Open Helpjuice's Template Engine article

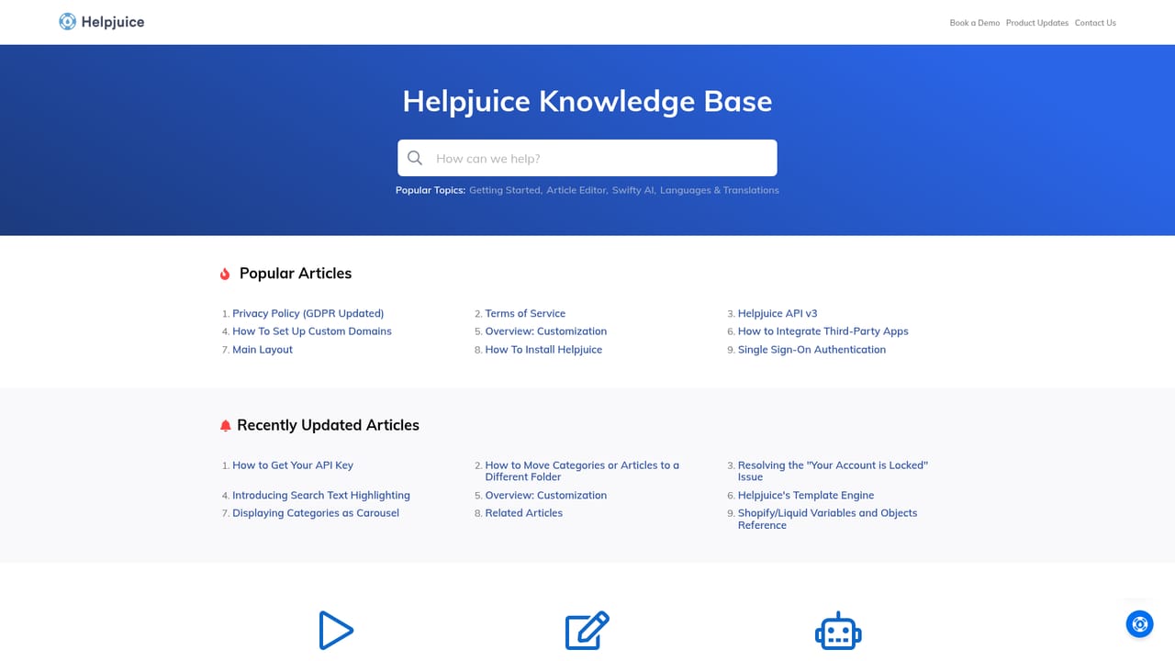[x=806, y=496]
